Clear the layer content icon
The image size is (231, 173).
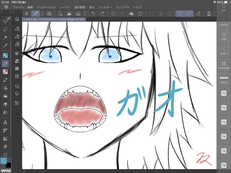[113, 14]
